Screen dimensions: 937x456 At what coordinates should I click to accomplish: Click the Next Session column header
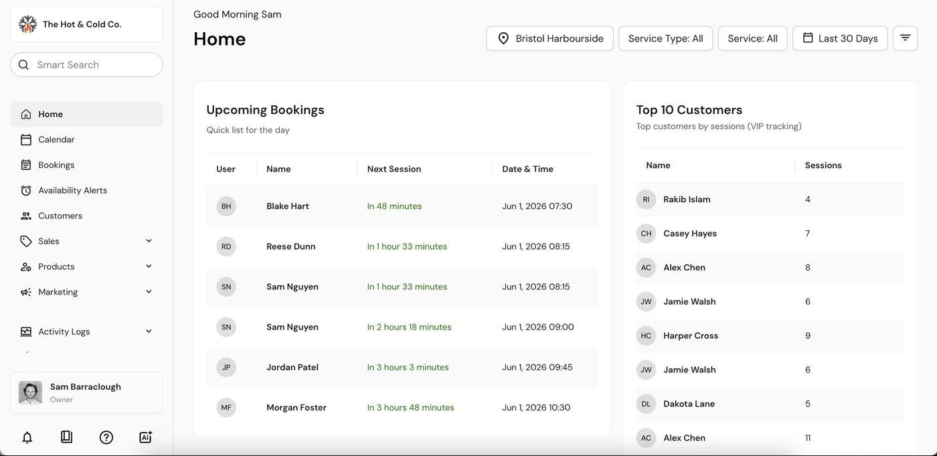coord(394,169)
